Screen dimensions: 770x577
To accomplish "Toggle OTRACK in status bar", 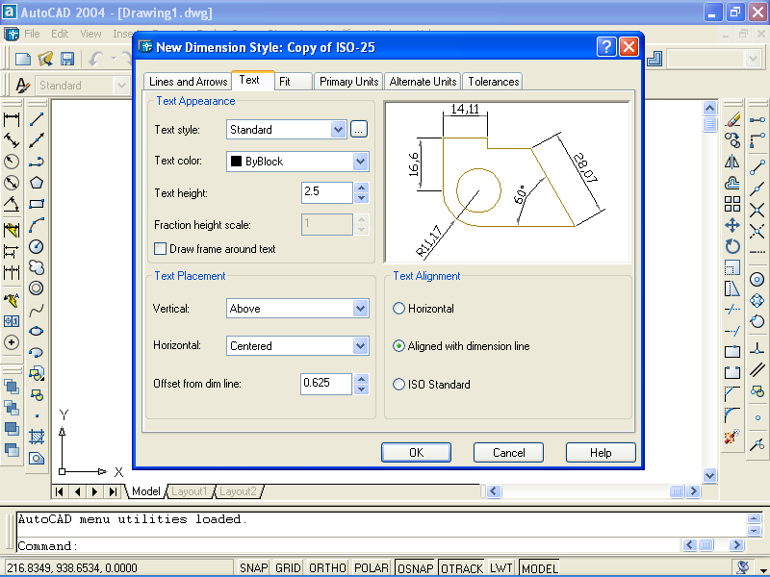I will click(x=462, y=568).
